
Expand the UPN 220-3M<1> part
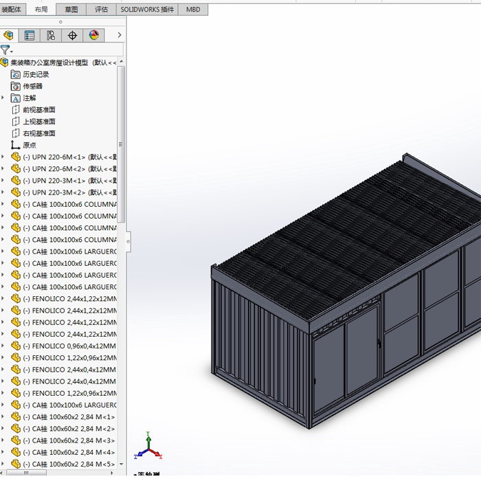[3, 180]
